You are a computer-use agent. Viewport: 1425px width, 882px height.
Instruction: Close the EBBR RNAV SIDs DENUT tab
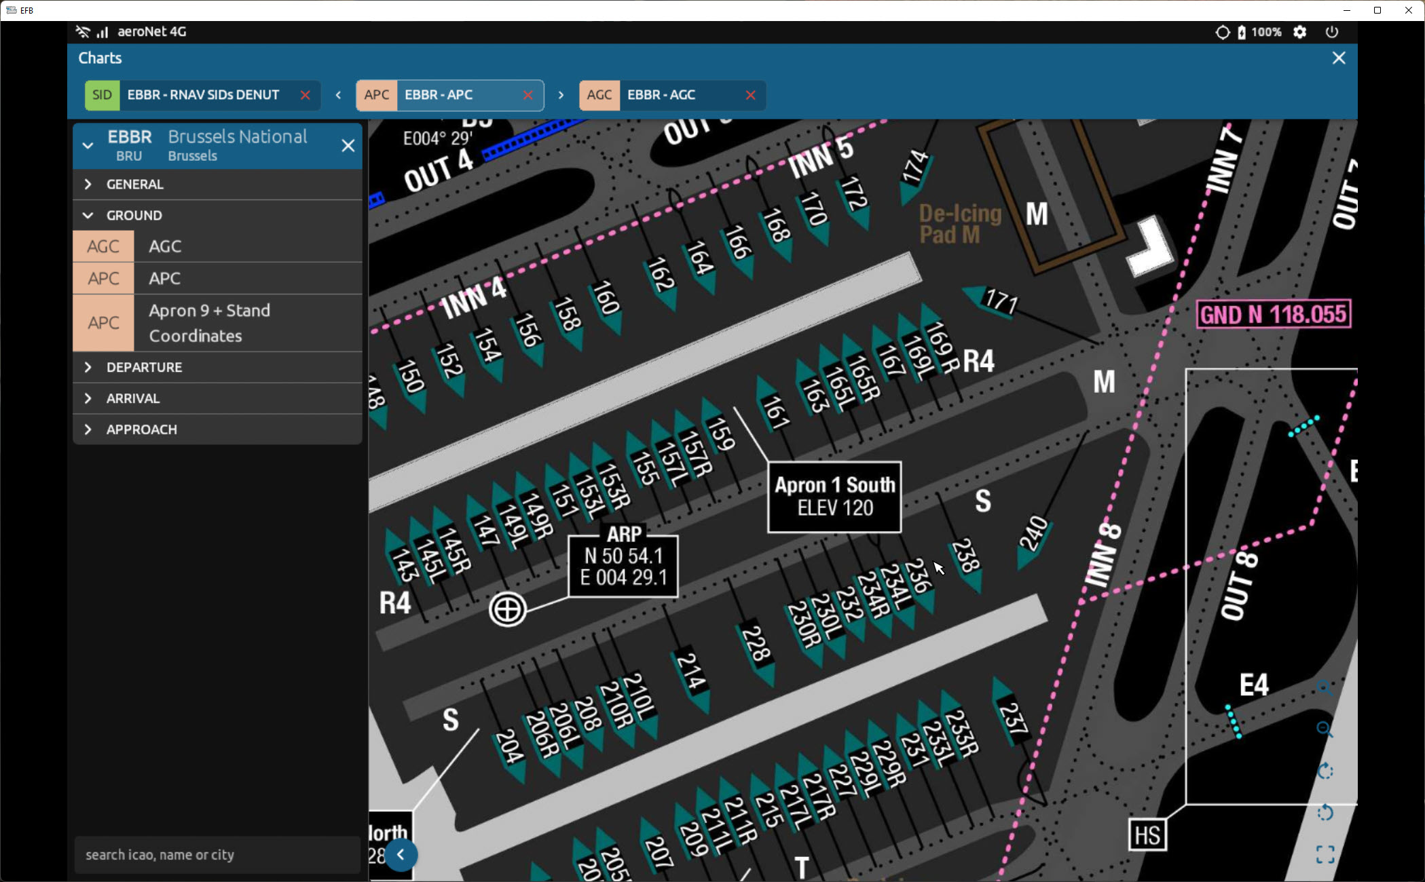click(x=306, y=95)
